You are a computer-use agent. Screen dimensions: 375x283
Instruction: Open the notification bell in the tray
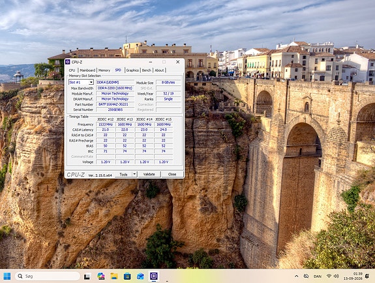(367, 276)
